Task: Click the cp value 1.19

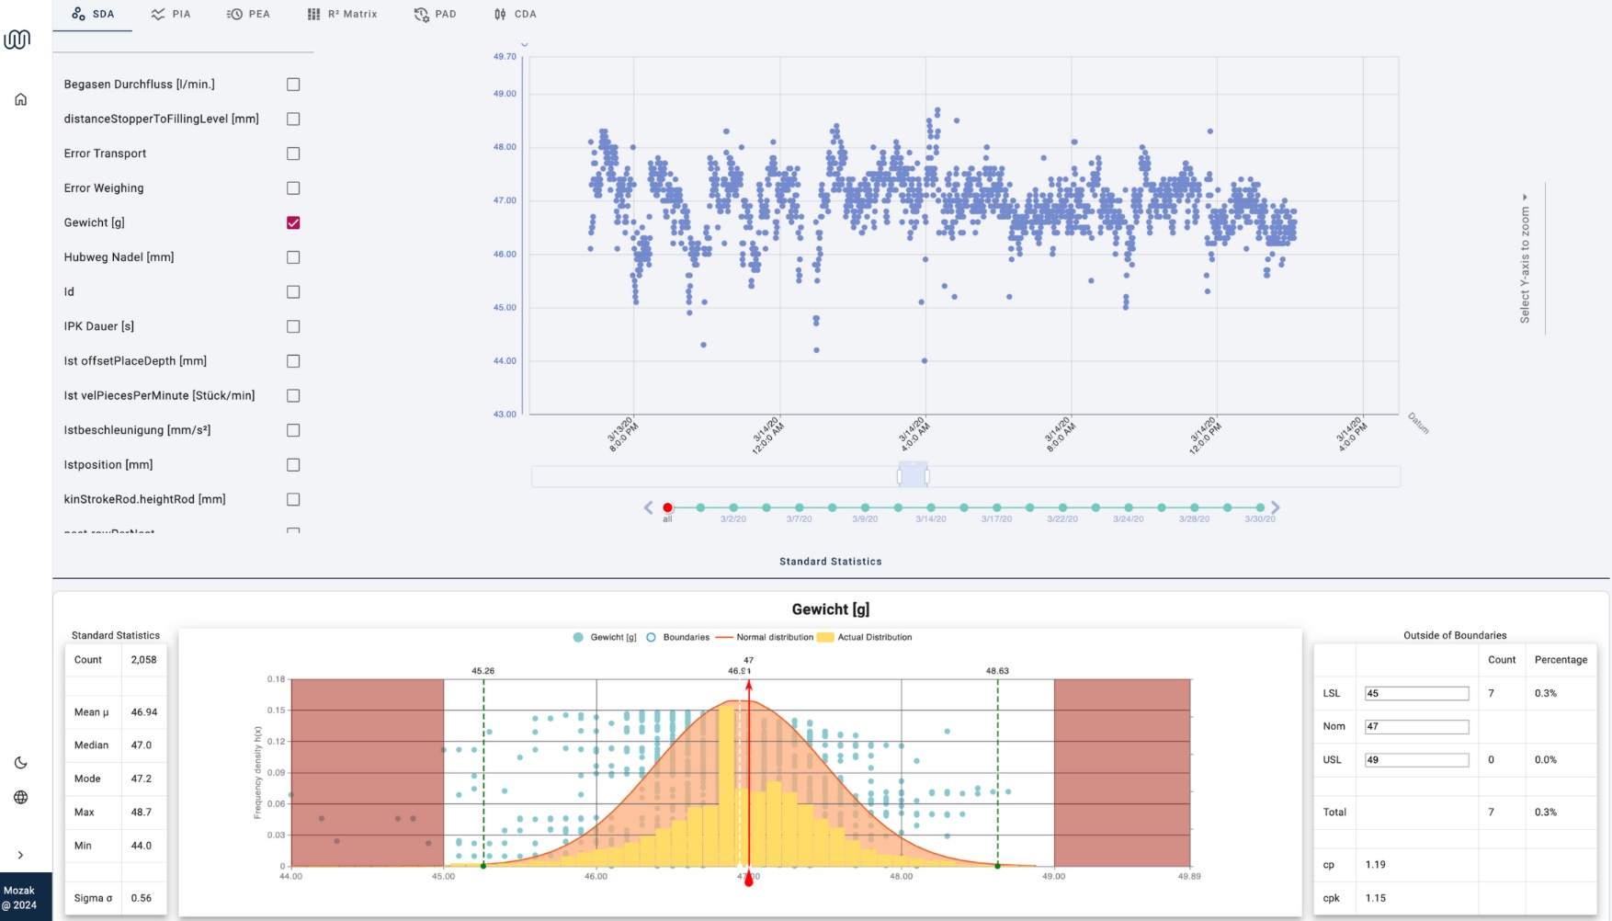Action: coord(1375,865)
